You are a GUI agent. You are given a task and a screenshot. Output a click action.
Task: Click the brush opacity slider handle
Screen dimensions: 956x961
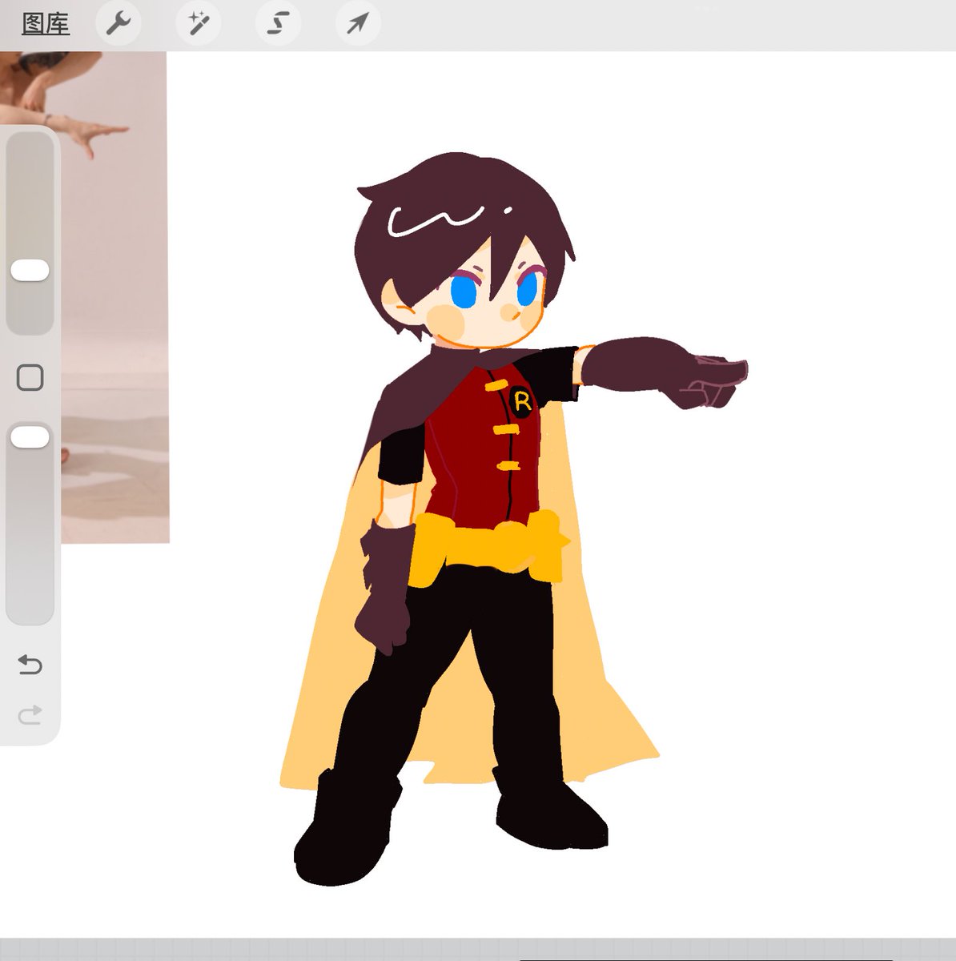coord(30,437)
